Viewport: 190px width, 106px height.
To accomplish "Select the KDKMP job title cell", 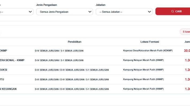I will click(x=3, y=51).
